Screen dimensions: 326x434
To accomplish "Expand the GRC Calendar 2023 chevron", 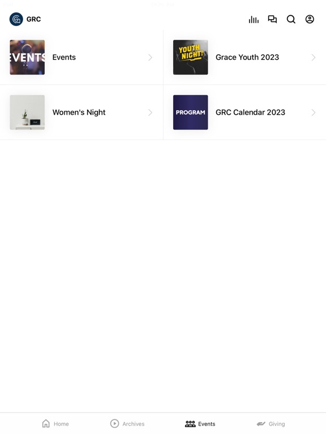I will point(314,112).
